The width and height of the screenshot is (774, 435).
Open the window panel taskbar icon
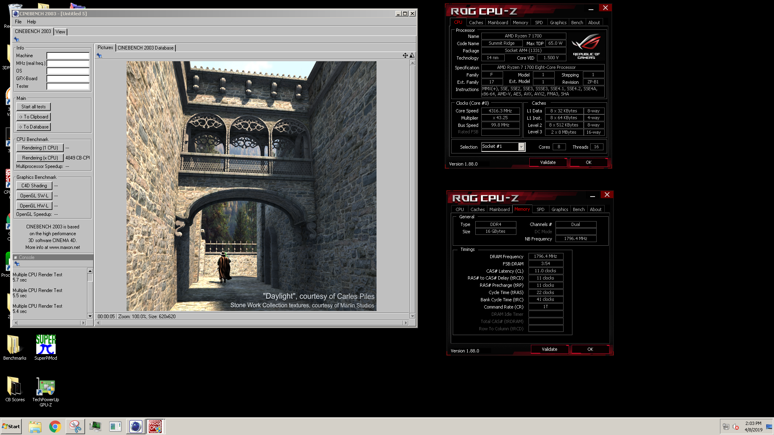(115, 427)
